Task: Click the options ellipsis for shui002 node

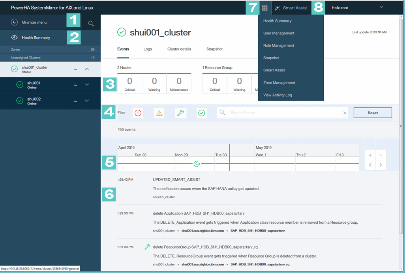Action: pyautogui.click(x=75, y=101)
